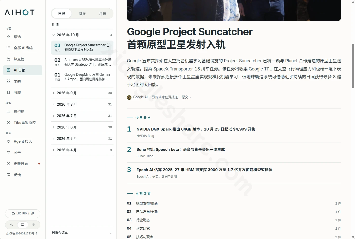Open the GitHub 开源 button
Screen dimensions: 355x239
(x=23, y=213)
